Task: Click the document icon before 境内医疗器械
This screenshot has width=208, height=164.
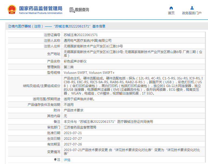Action: pyautogui.click(x=10, y=26)
